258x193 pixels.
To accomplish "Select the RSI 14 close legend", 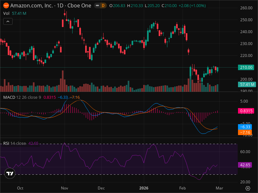I will tap(15, 143).
